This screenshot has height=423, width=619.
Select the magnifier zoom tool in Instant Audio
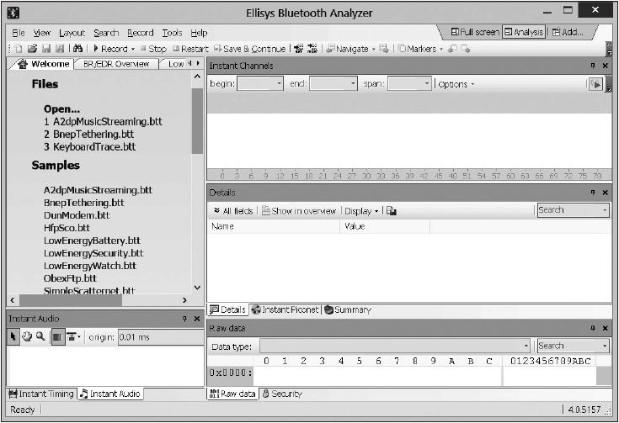[40, 336]
